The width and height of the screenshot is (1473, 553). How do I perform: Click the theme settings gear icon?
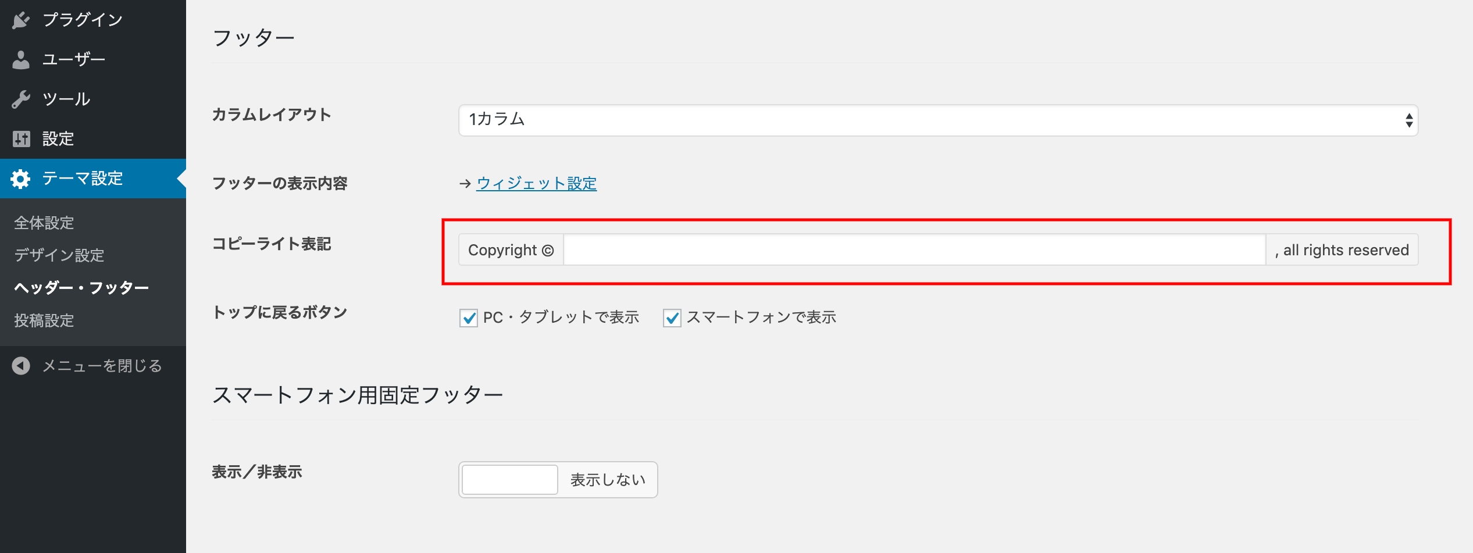pos(21,179)
